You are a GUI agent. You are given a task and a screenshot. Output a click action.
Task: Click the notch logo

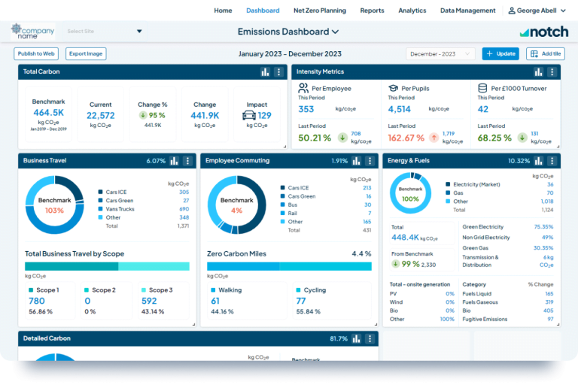pos(544,32)
